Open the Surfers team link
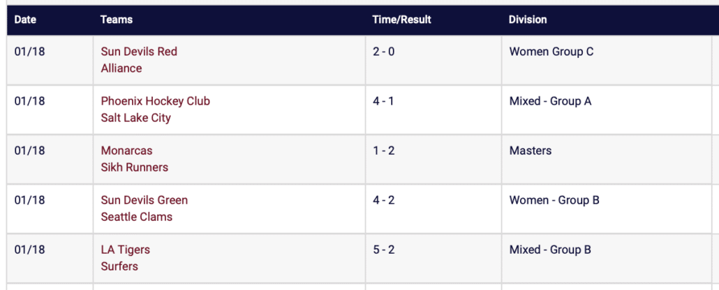This screenshot has height=290, width=719. tap(119, 266)
